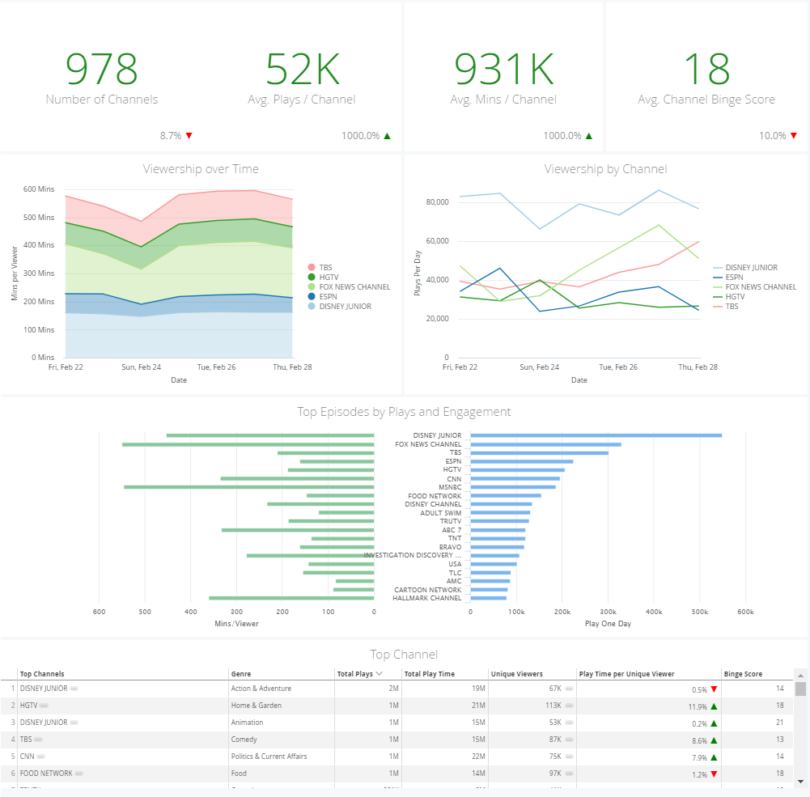Sort table by Total Plays descending arrow
Screen dimensions: 810x797
pyautogui.click(x=380, y=673)
